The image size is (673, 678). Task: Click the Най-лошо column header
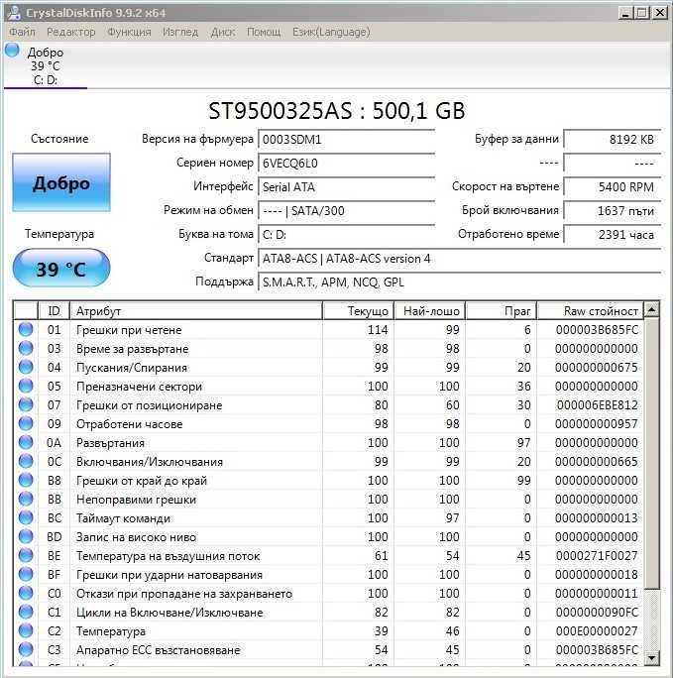point(430,311)
